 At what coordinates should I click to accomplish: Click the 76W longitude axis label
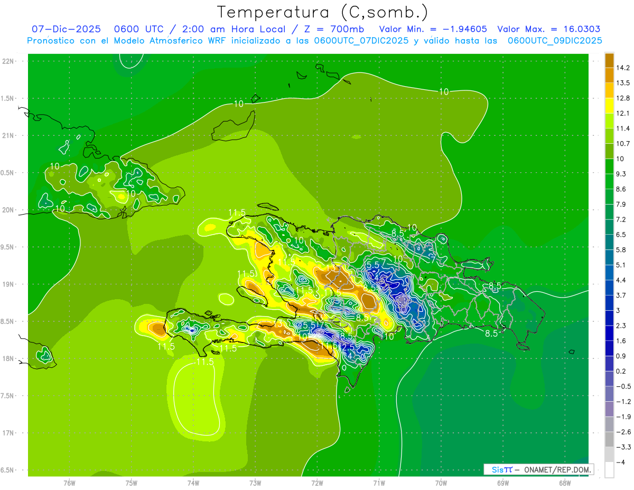(x=69, y=483)
